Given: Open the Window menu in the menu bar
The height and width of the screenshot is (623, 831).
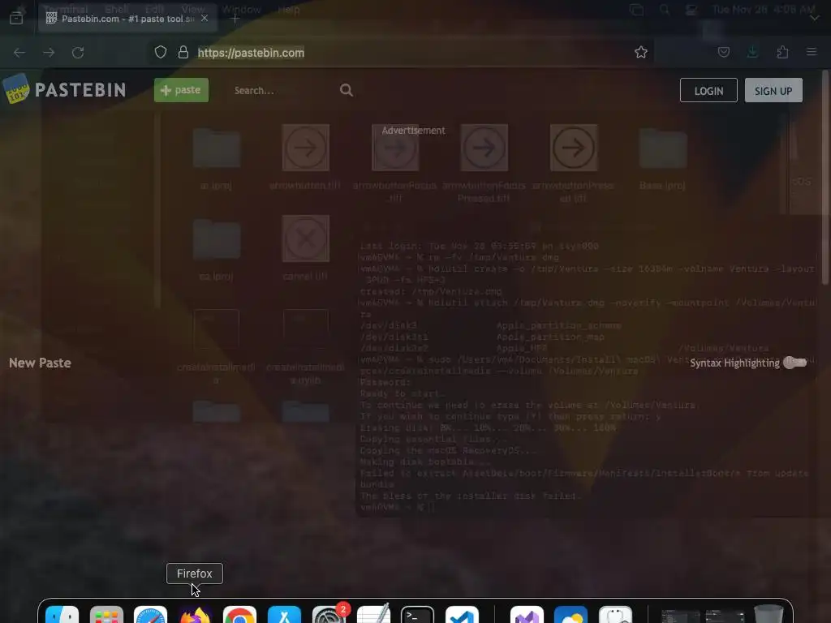Looking at the screenshot, I should click(241, 9).
